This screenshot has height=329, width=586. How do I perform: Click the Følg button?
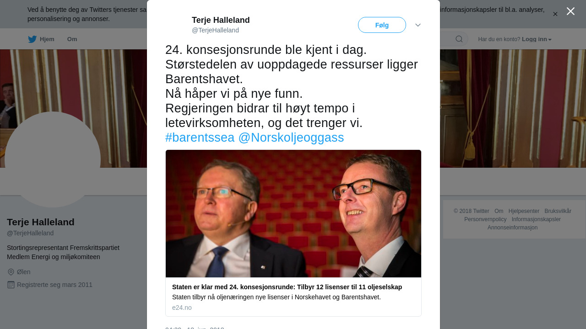(x=382, y=25)
